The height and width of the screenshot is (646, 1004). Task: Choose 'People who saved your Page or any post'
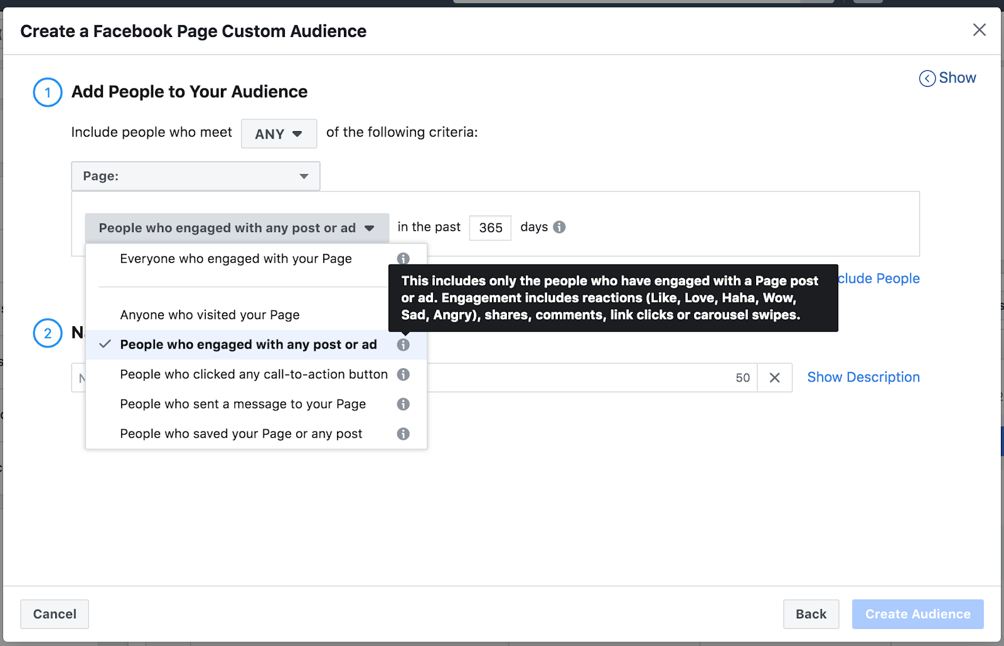[x=241, y=434]
